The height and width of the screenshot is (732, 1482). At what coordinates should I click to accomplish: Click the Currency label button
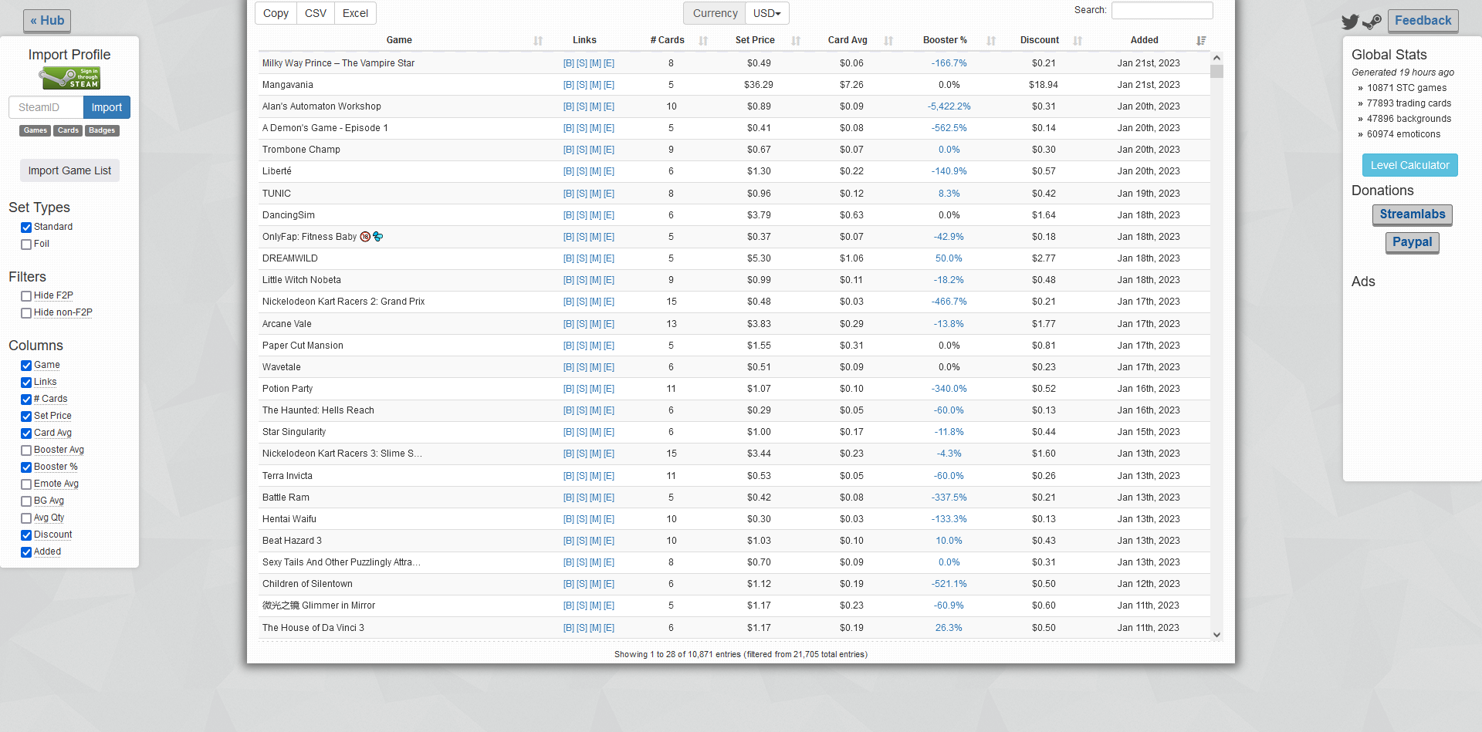[715, 13]
